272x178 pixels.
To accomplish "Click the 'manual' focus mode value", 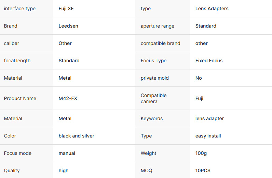I will (x=67, y=153).
